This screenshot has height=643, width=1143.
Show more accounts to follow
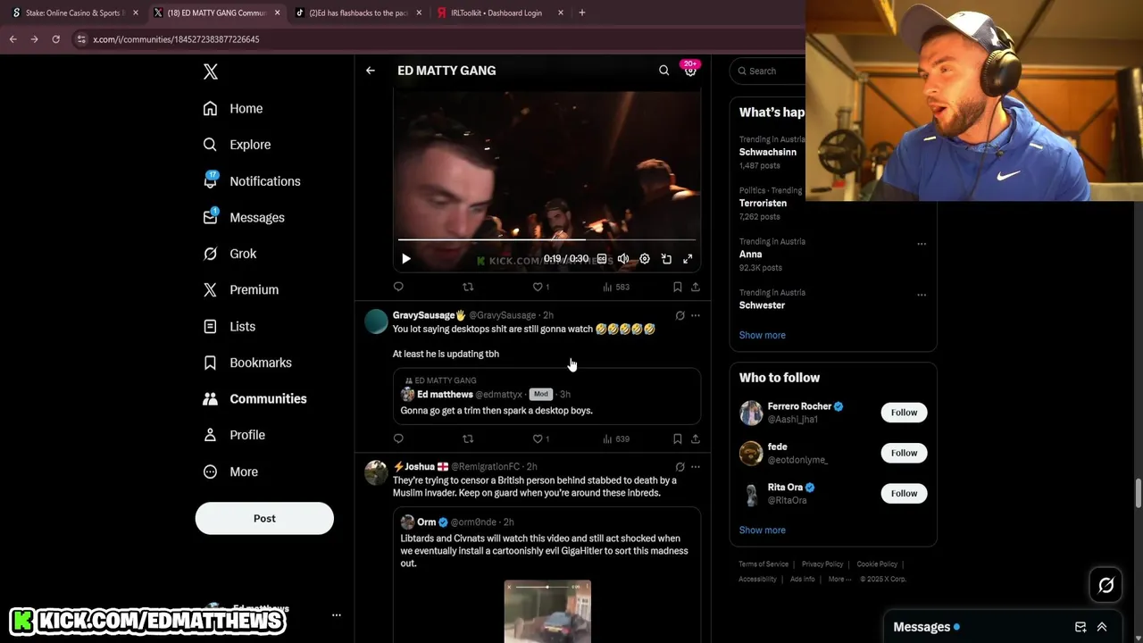pos(763,530)
